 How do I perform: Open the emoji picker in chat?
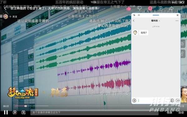172,100
